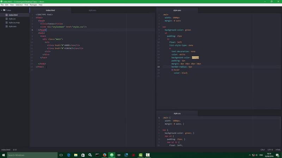Image resolution: width=282 pixels, height=158 pixels.
Task: Click the CONTACT list item line
Action: 65,48
